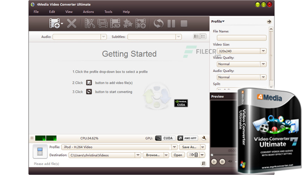Screen dimensions: 303x175
Task: Open the iPod - H.264 Video profile dropdown
Action: click(x=174, y=147)
